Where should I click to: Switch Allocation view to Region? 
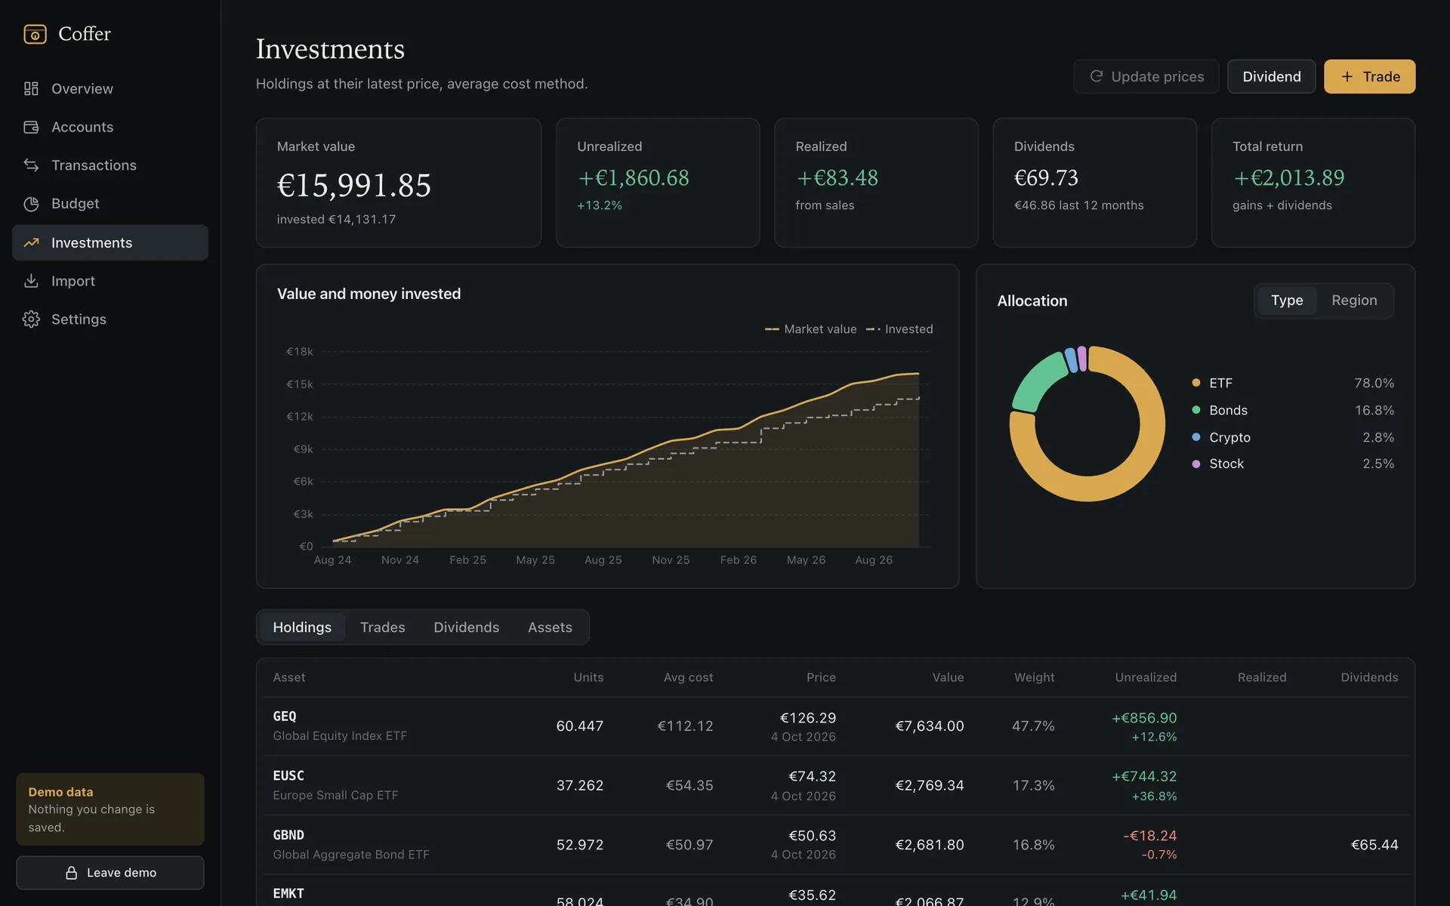[1354, 300]
